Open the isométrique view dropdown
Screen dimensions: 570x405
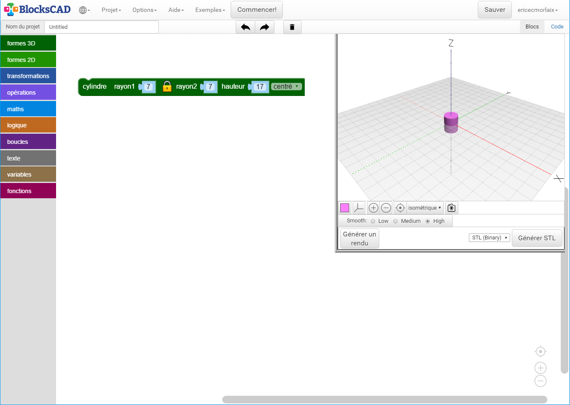point(425,208)
